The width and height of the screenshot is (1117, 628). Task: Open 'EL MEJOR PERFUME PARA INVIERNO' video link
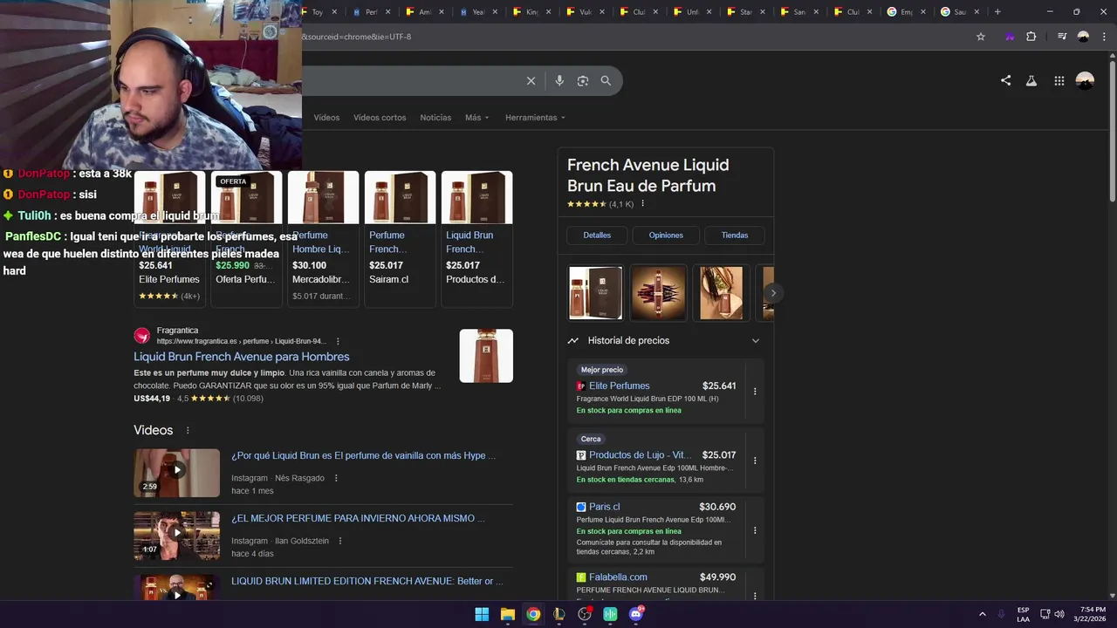(358, 518)
